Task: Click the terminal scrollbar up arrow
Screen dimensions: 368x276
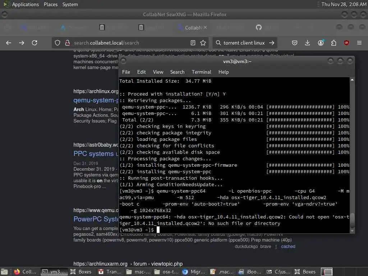Action: (352, 80)
